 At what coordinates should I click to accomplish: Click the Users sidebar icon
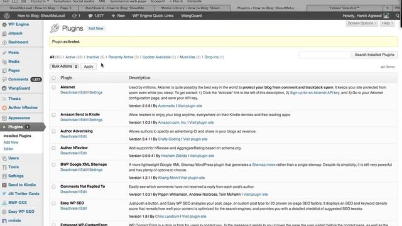point(4,158)
